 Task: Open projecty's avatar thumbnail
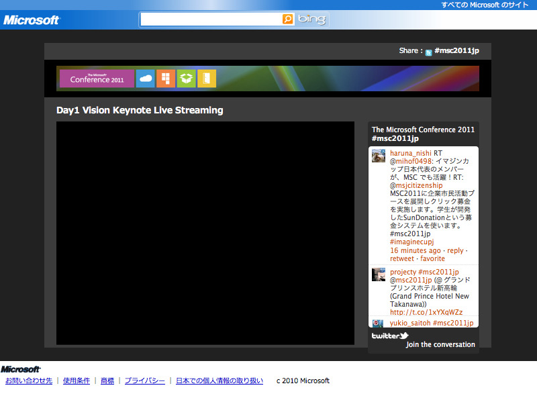pos(379,274)
